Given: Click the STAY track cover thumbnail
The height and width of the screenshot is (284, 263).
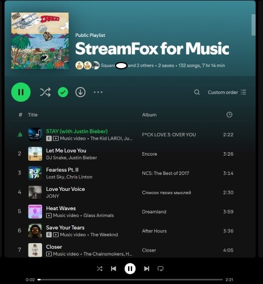Looking at the screenshot, I should (35, 135).
